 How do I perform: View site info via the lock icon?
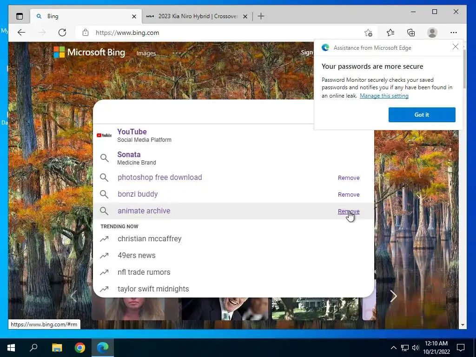pyautogui.click(x=86, y=33)
